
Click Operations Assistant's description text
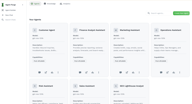[167, 49]
